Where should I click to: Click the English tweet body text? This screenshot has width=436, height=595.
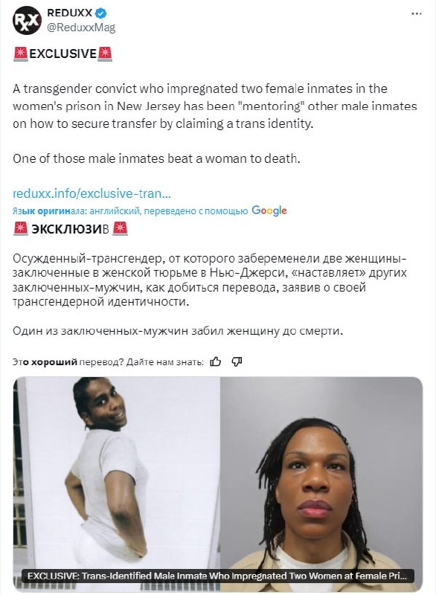tap(215, 123)
